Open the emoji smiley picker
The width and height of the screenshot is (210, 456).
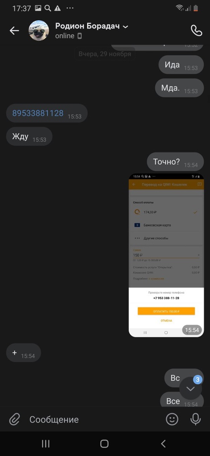pos(172,419)
